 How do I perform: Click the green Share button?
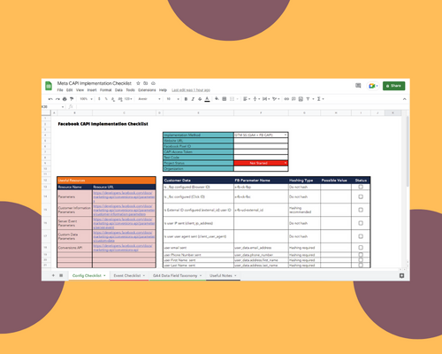393,86
